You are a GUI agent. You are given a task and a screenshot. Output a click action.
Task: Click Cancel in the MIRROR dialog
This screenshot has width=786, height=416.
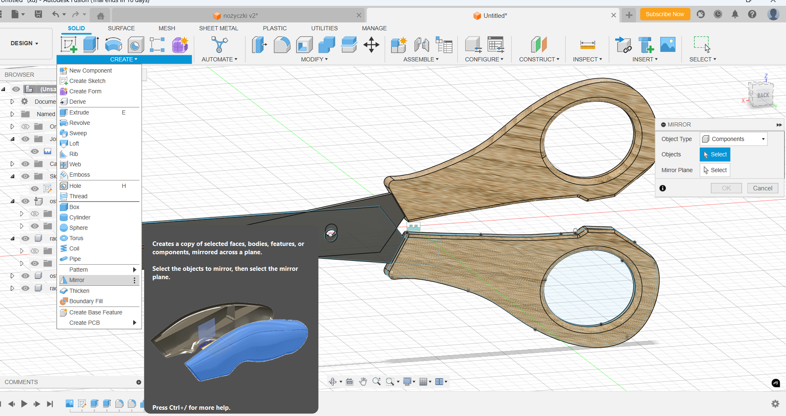762,188
